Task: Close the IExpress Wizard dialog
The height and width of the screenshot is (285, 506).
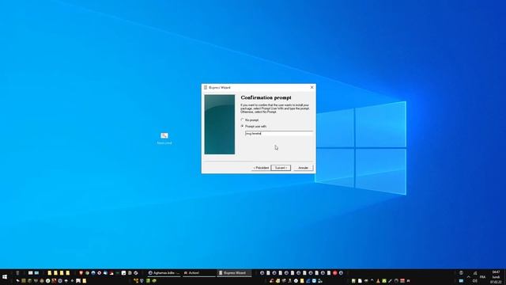Action: click(x=312, y=87)
